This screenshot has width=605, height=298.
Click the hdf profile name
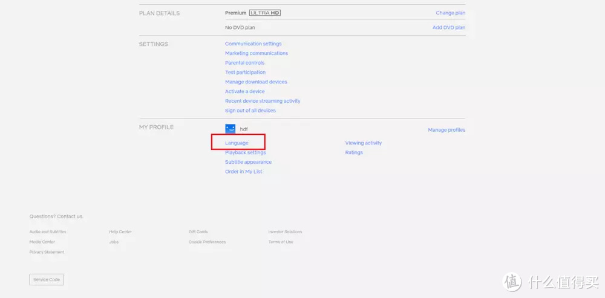click(244, 129)
